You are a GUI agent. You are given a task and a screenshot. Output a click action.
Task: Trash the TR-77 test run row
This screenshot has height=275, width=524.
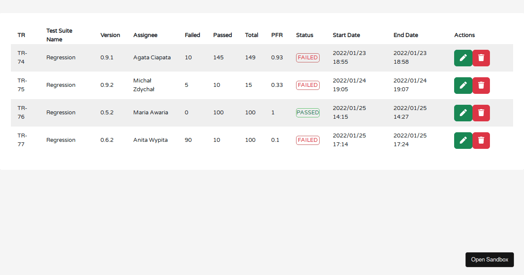coord(481,141)
